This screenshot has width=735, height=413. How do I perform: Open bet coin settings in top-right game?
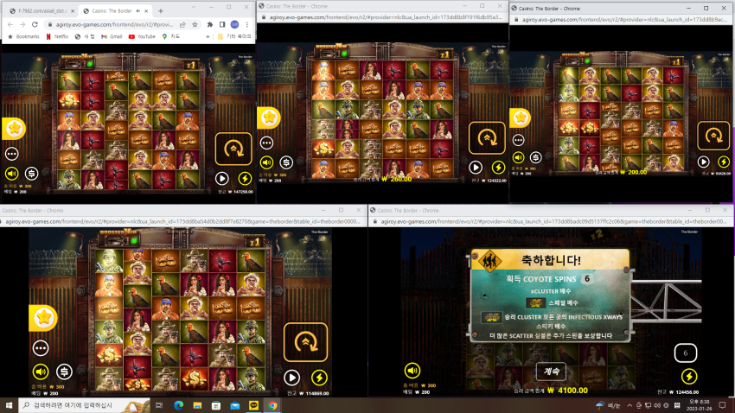536,157
